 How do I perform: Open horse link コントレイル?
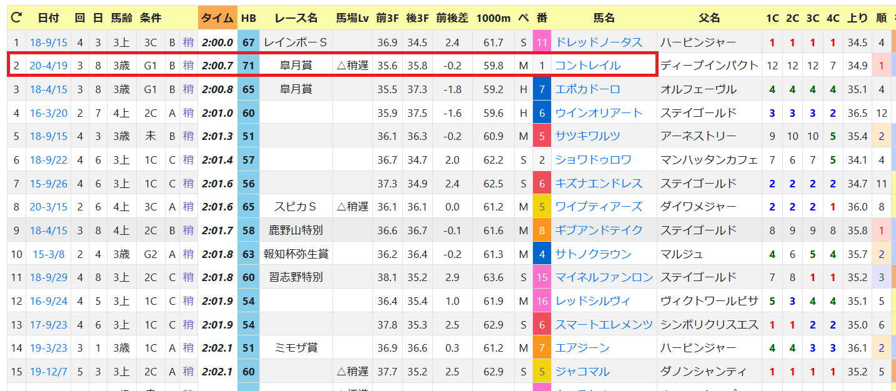coord(588,66)
